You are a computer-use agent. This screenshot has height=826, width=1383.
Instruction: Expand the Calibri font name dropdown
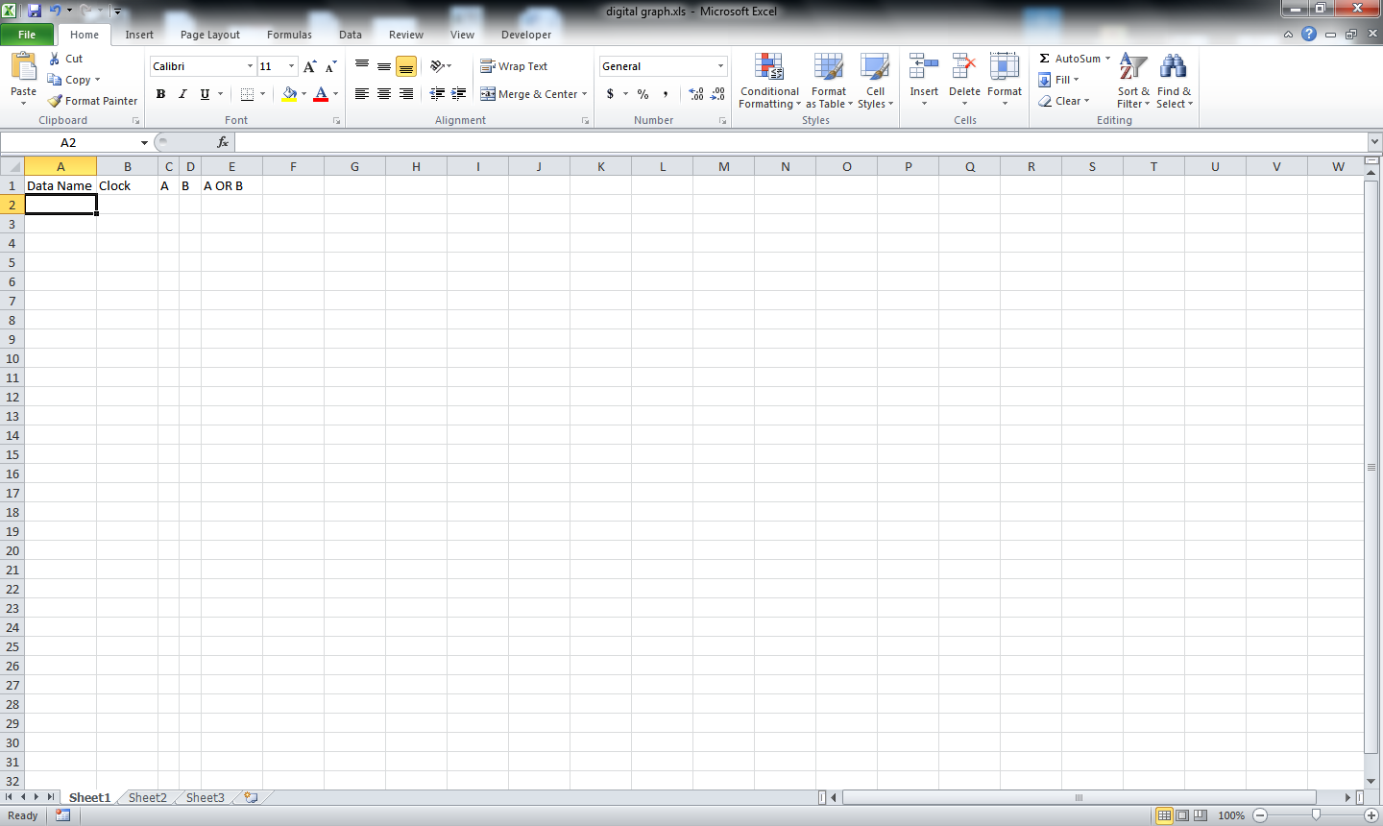250,66
